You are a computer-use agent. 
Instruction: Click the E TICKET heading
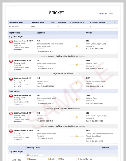click(x=57, y=13)
